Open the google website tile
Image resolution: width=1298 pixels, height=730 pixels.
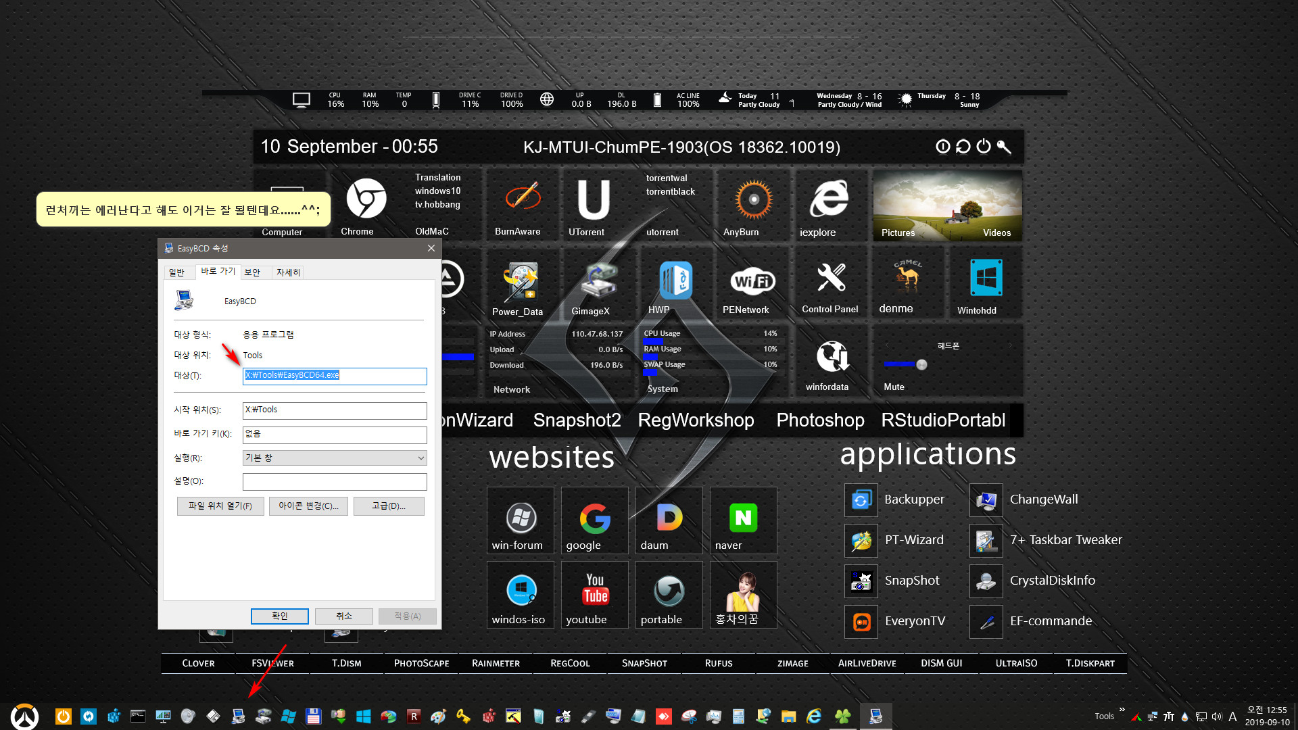click(595, 520)
